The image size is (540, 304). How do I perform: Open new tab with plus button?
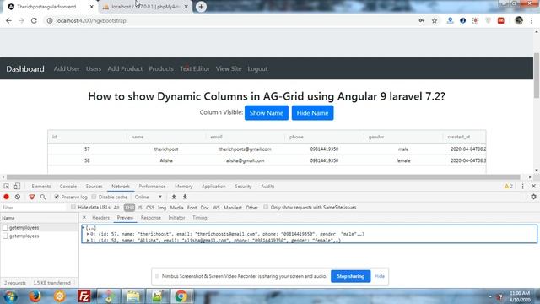[x=201, y=7]
